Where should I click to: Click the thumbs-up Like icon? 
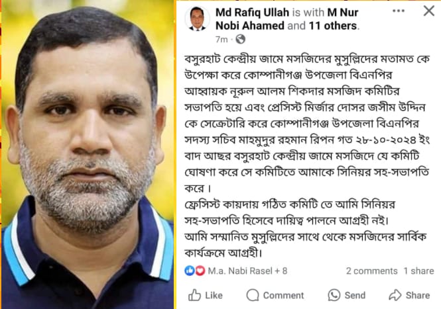click(194, 295)
